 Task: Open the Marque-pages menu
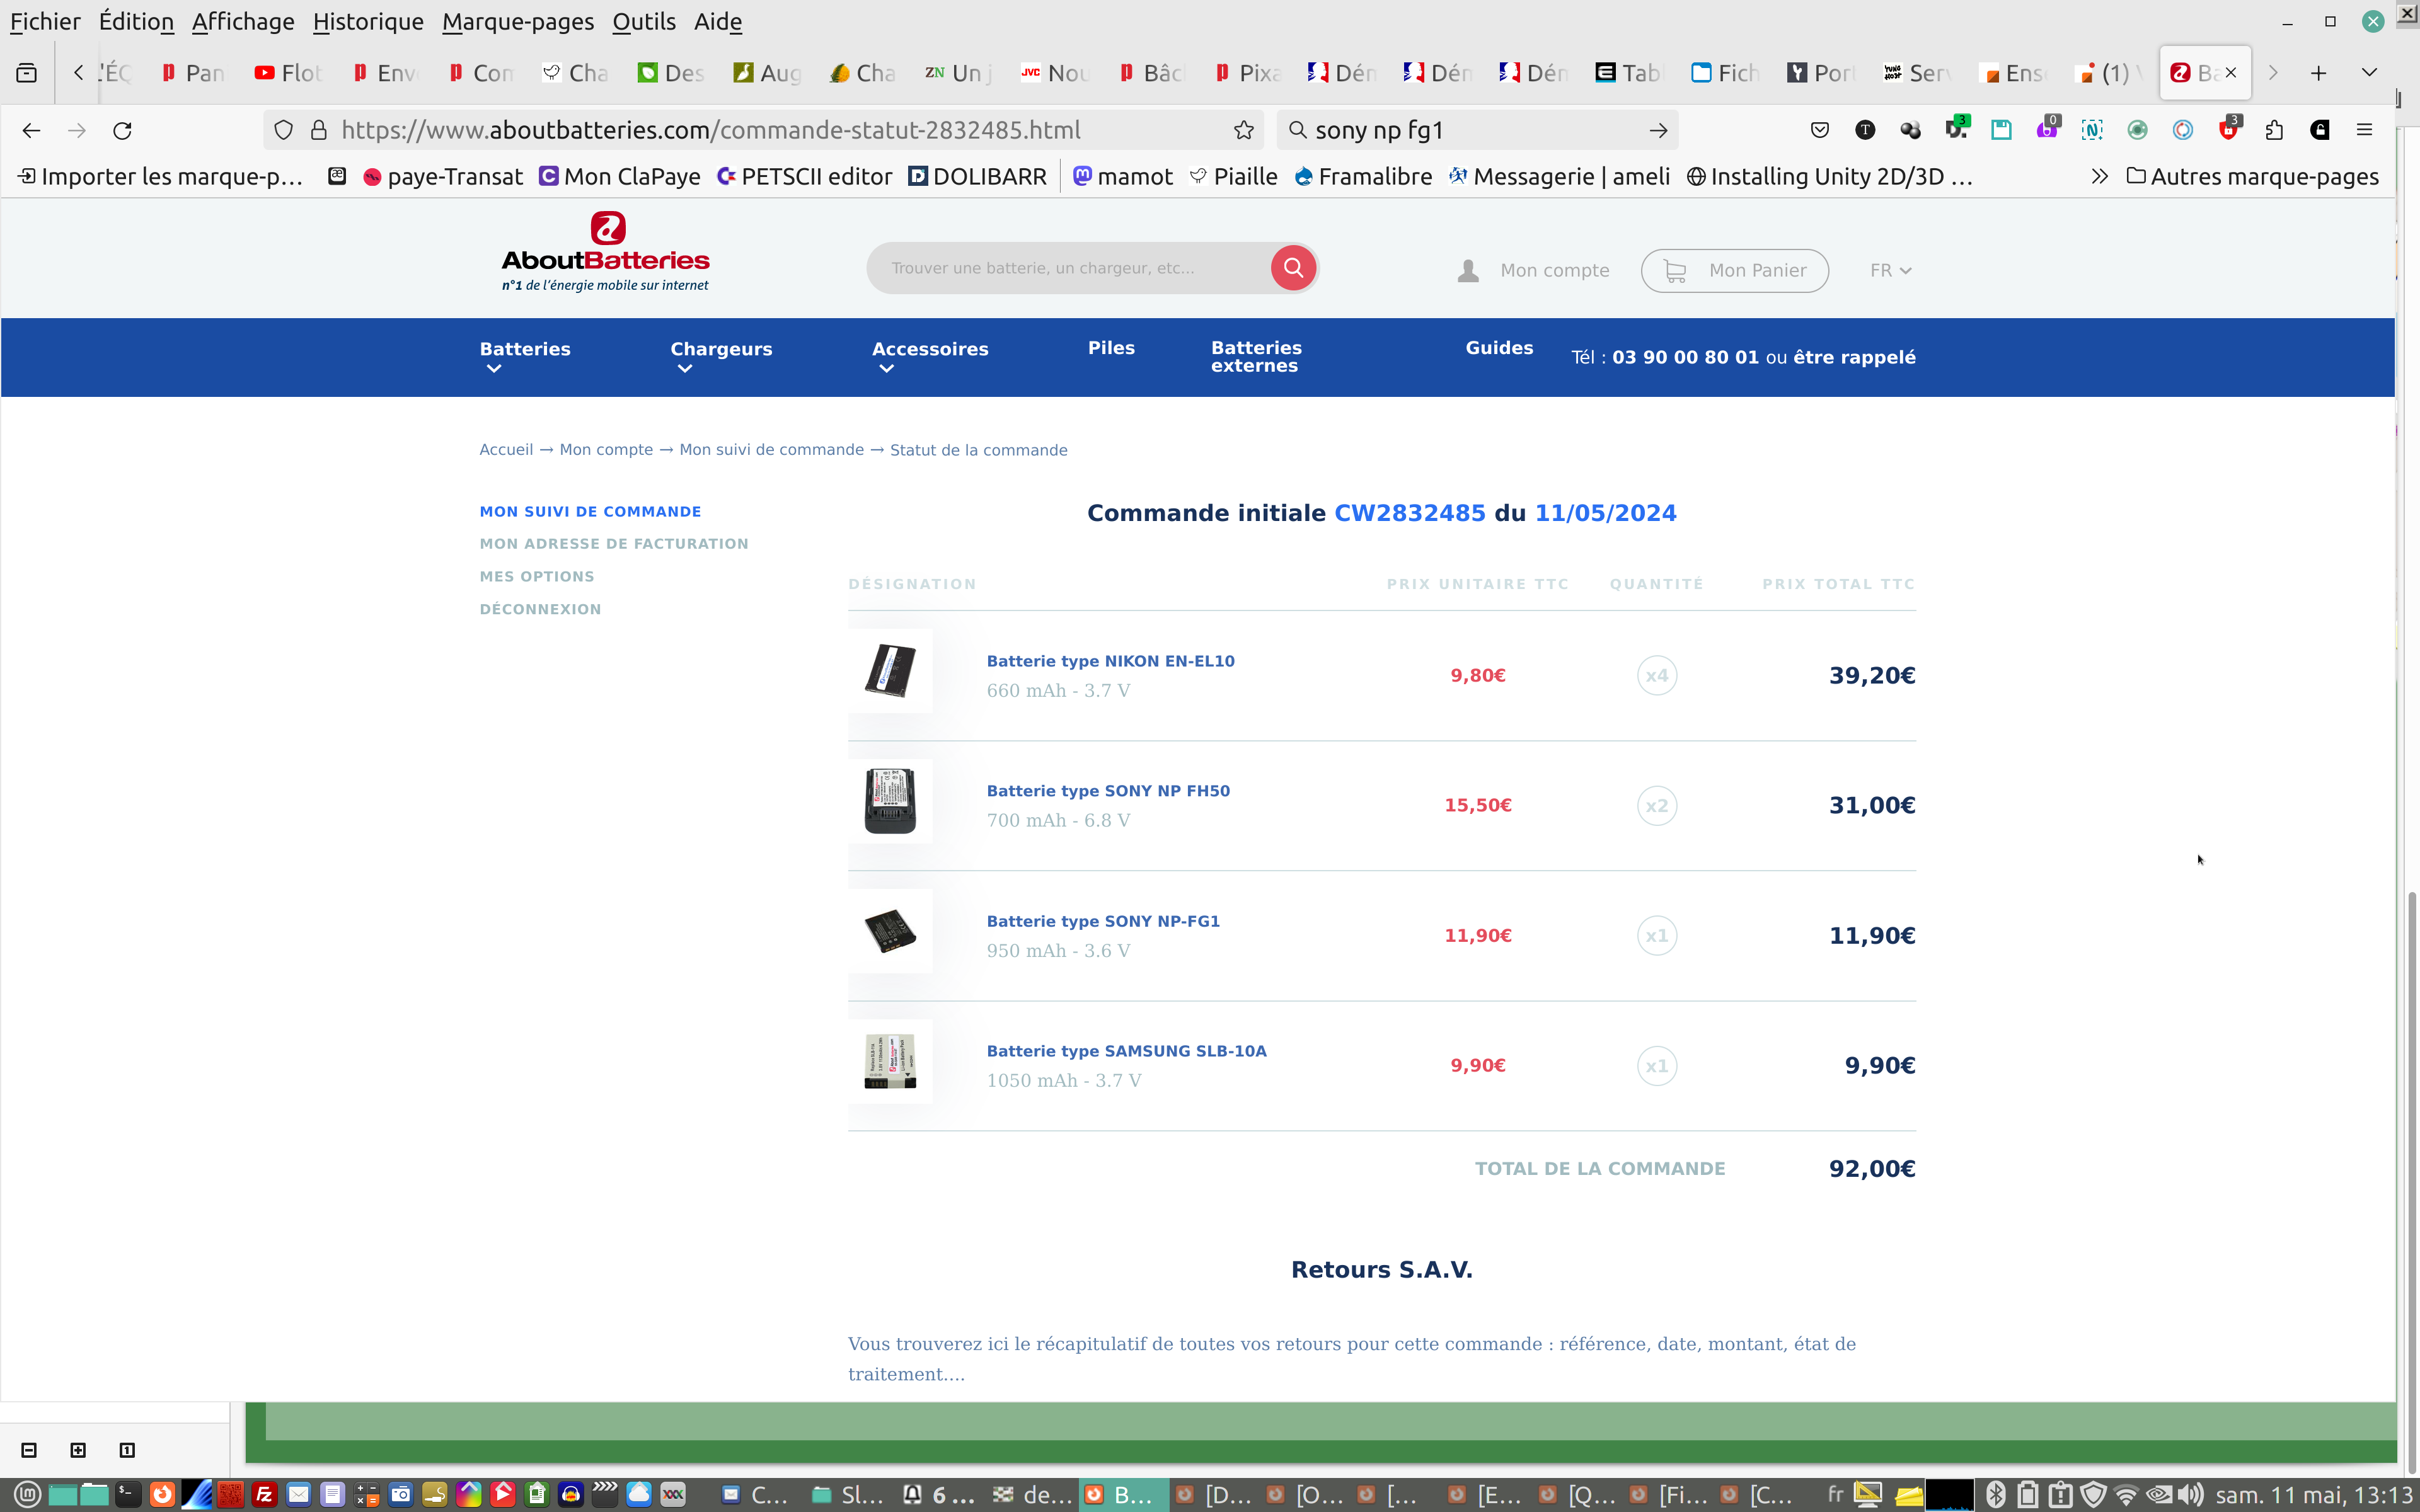pyautogui.click(x=517, y=21)
